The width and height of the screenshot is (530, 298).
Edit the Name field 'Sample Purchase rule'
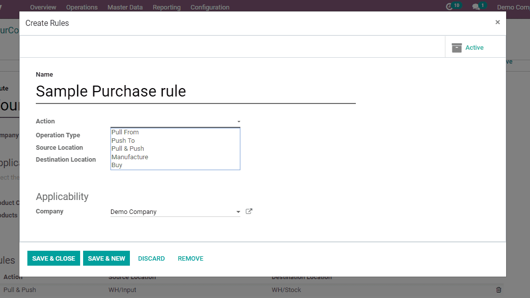[196, 92]
